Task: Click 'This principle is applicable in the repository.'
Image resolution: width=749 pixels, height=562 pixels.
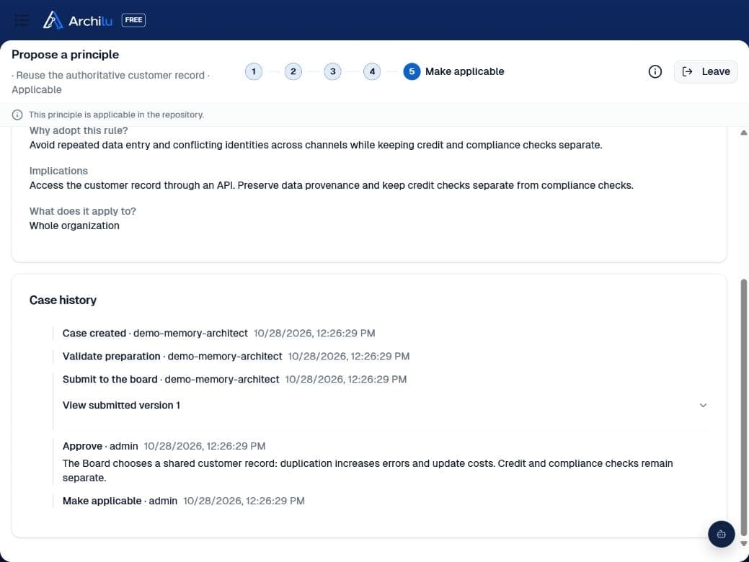Action: 116,115
